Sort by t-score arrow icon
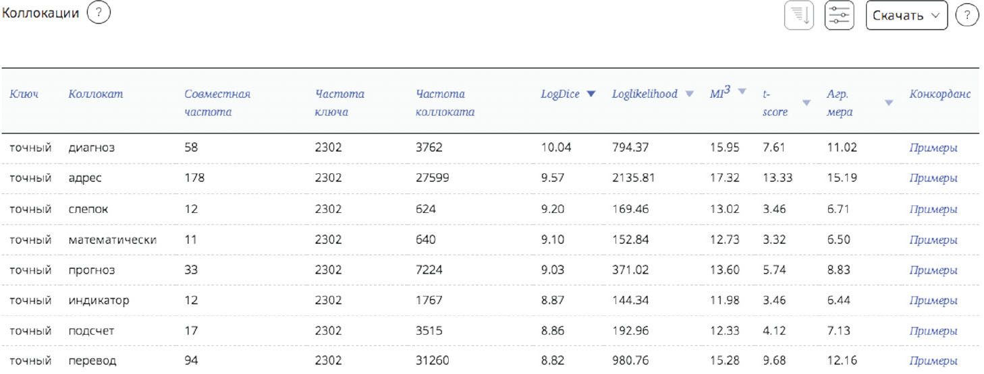The image size is (984, 374). click(806, 103)
